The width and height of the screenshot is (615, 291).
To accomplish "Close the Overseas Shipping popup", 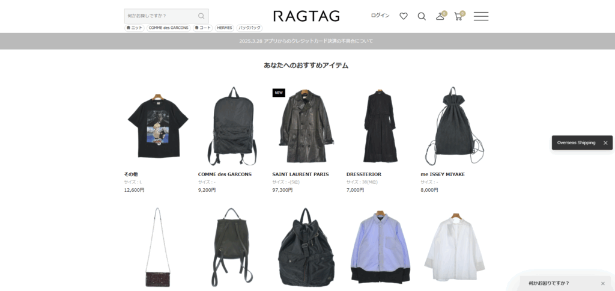I will coord(605,143).
